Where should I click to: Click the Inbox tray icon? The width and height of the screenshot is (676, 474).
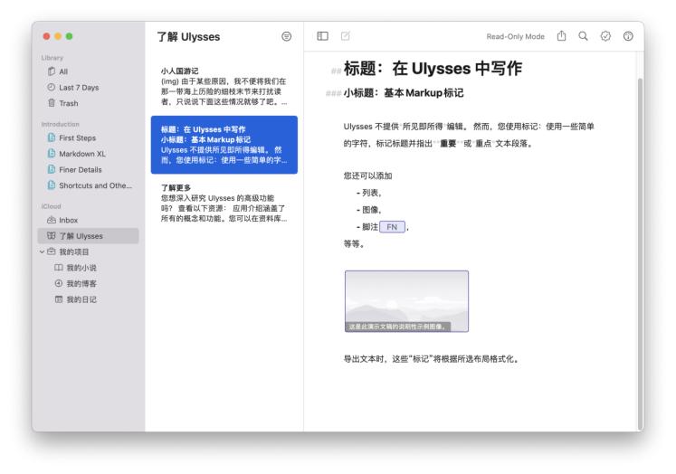click(52, 220)
